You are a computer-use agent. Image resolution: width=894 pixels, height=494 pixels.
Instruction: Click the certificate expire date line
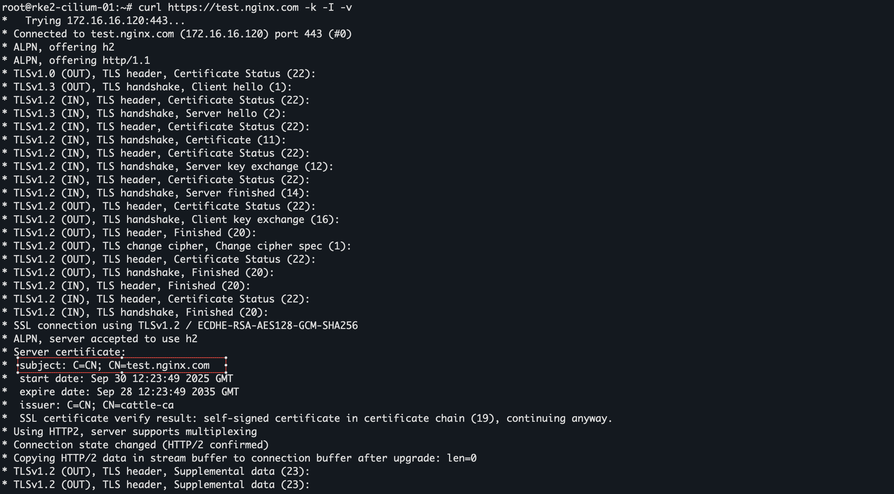[129, 392]
